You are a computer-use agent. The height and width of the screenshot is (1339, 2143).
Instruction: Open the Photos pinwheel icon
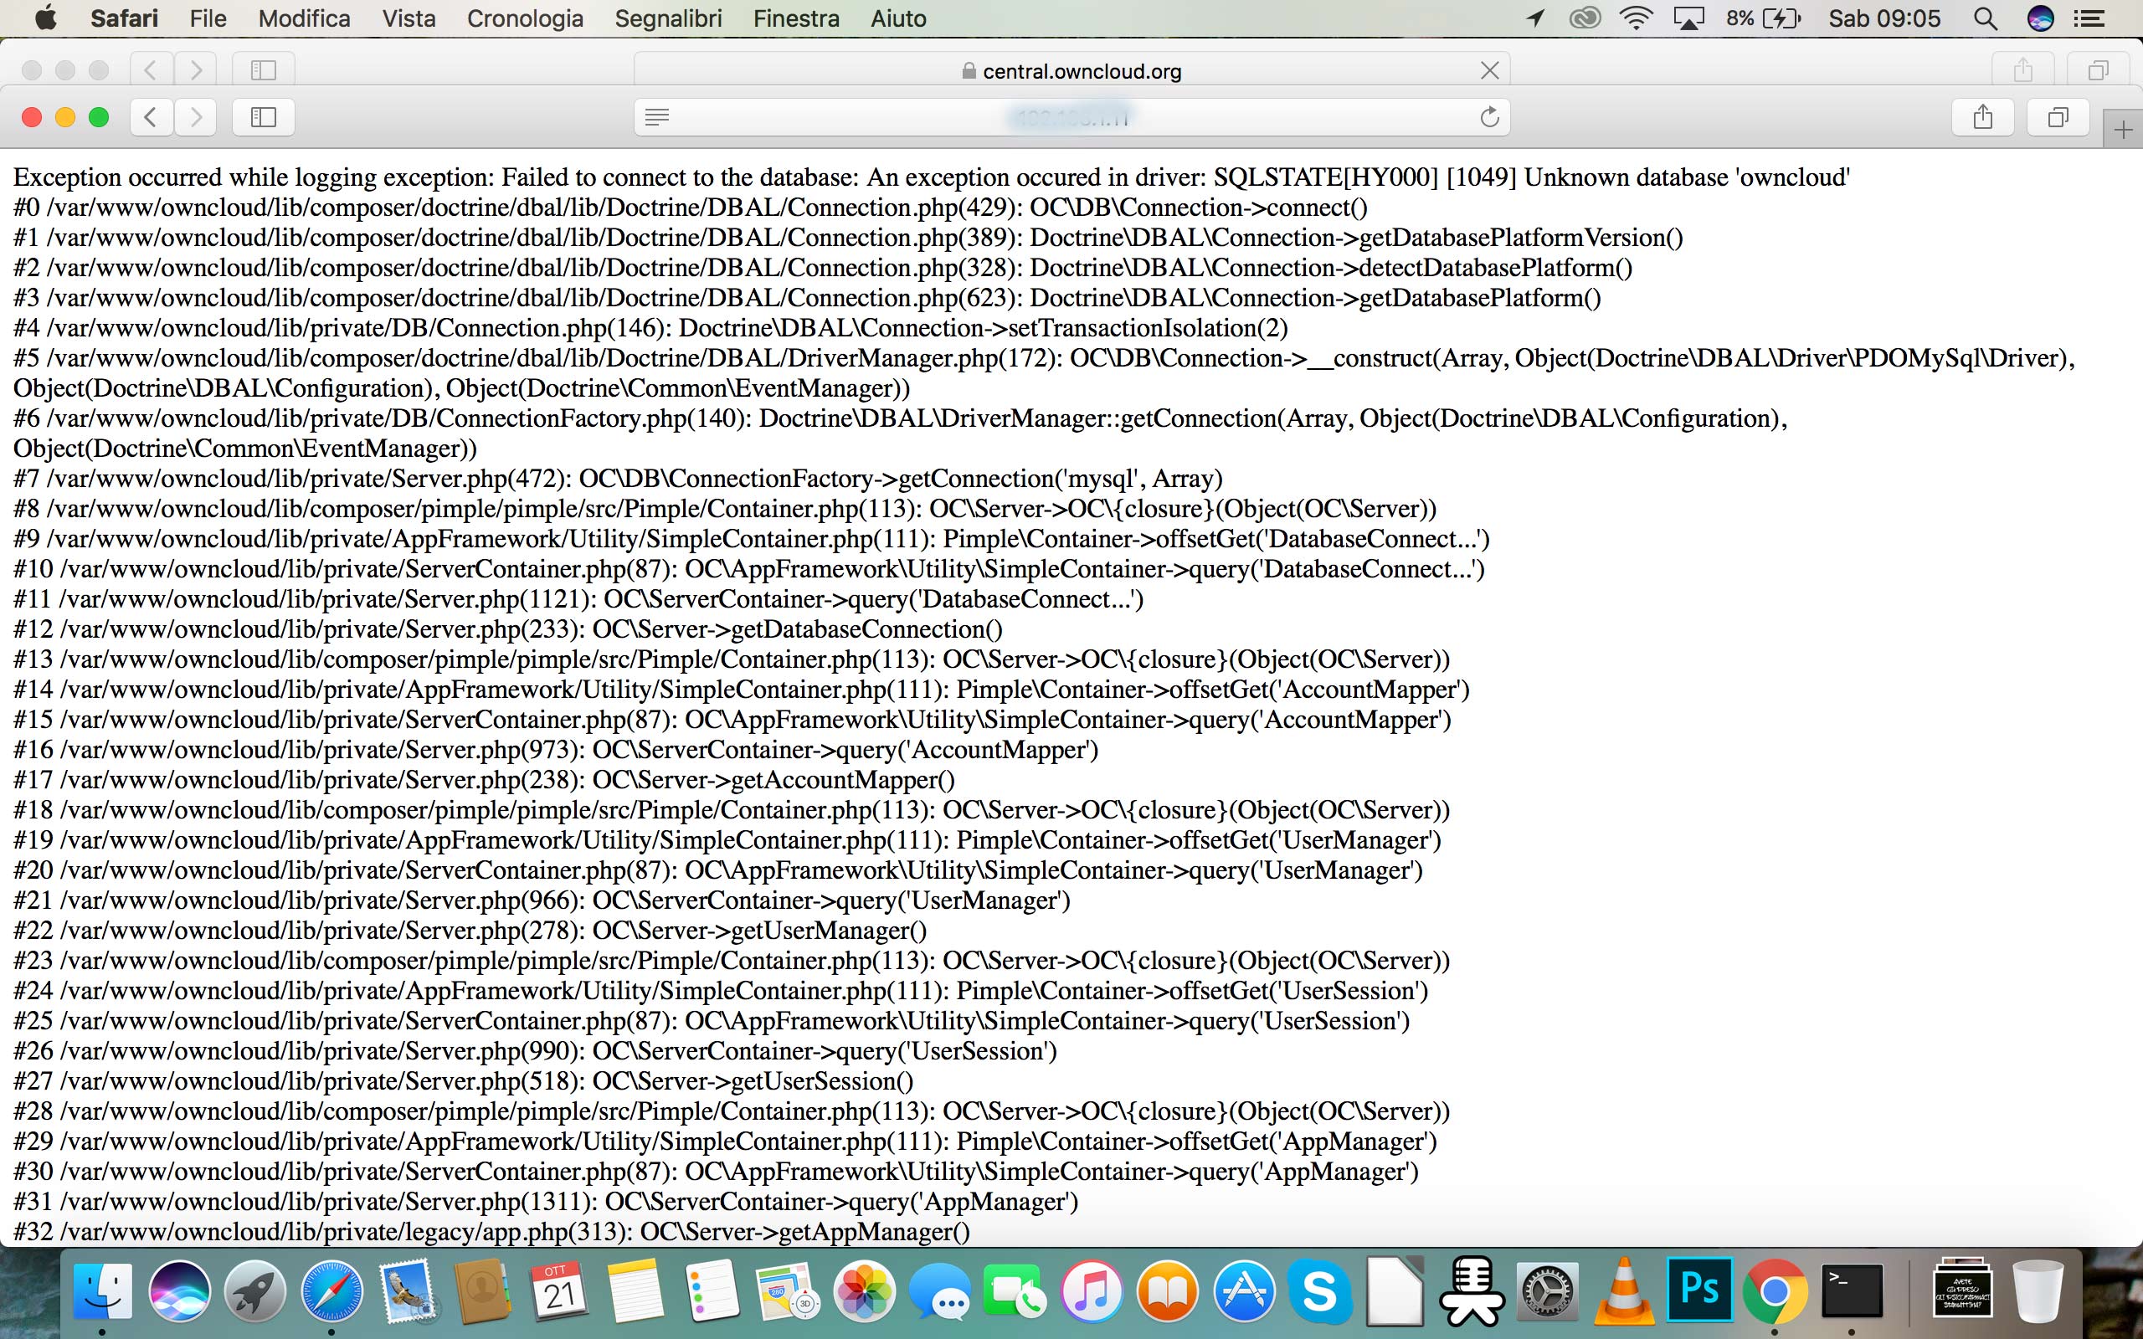tap(863, 1290)
